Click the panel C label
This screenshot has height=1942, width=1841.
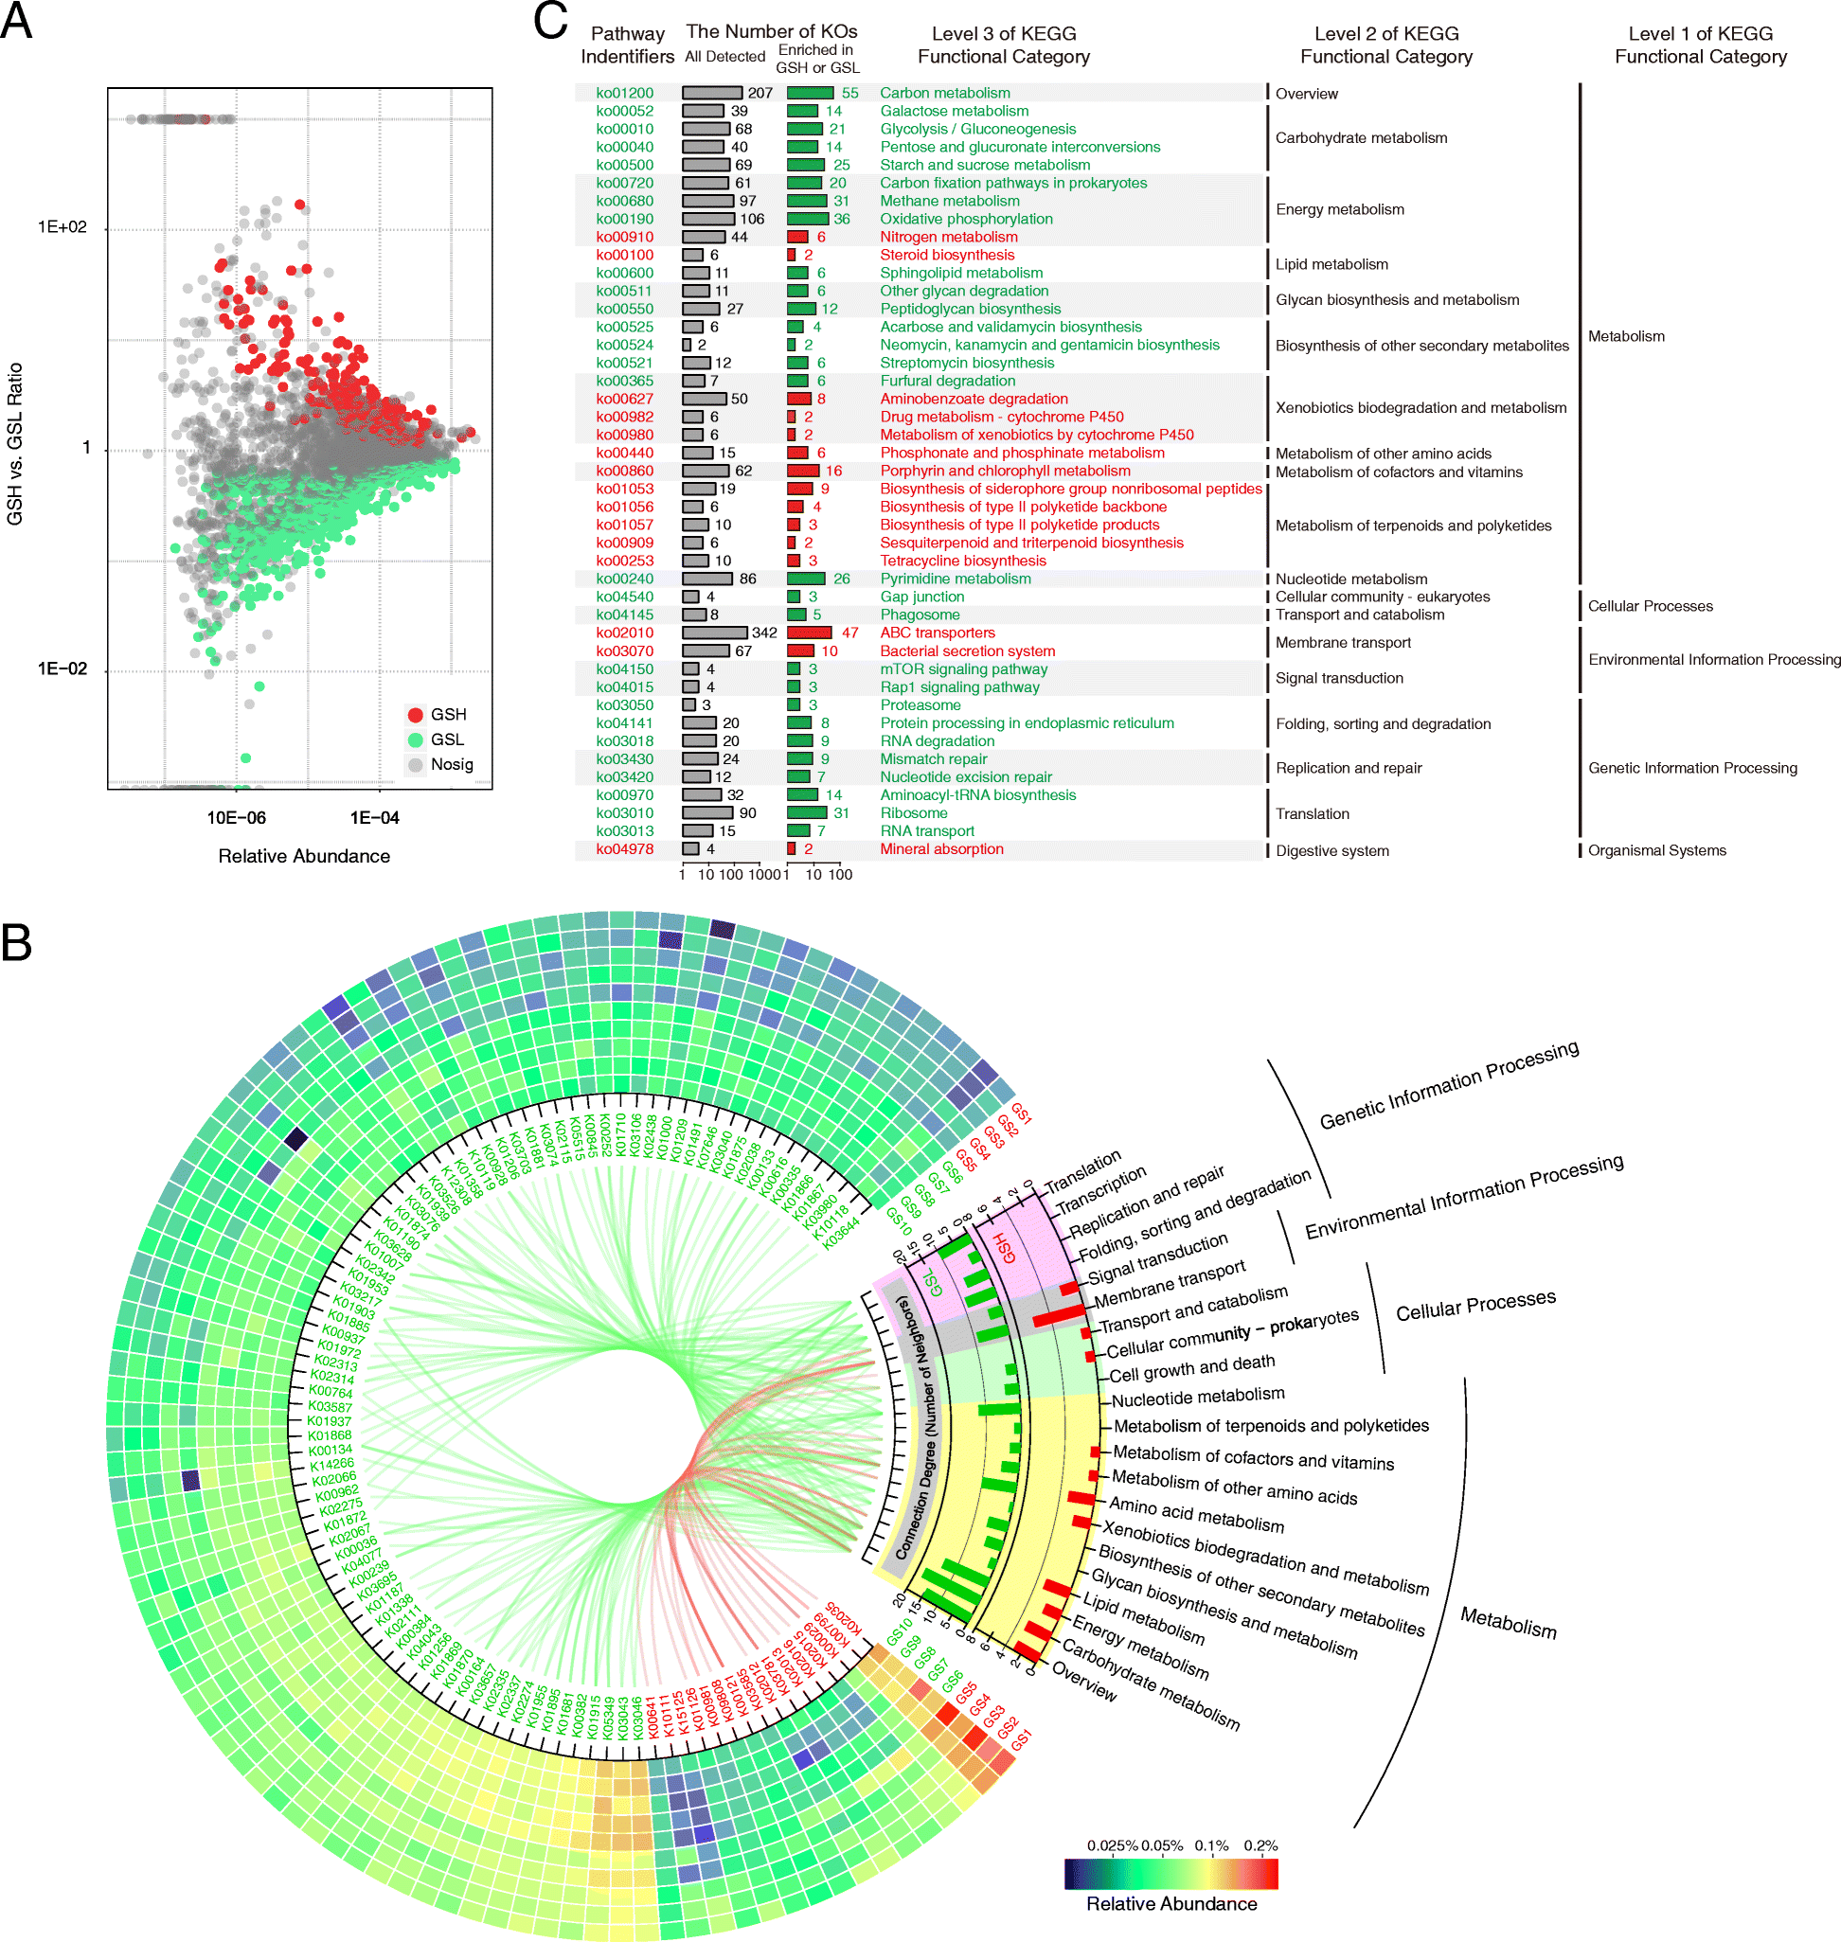tap(550, 21)
